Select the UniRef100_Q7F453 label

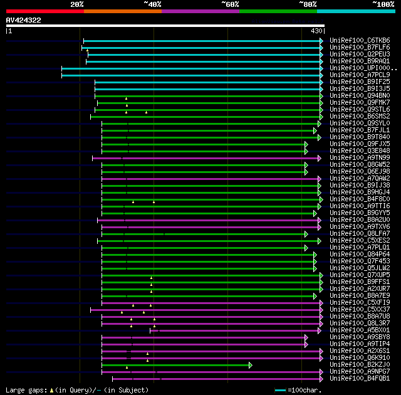tap(360, 261)
